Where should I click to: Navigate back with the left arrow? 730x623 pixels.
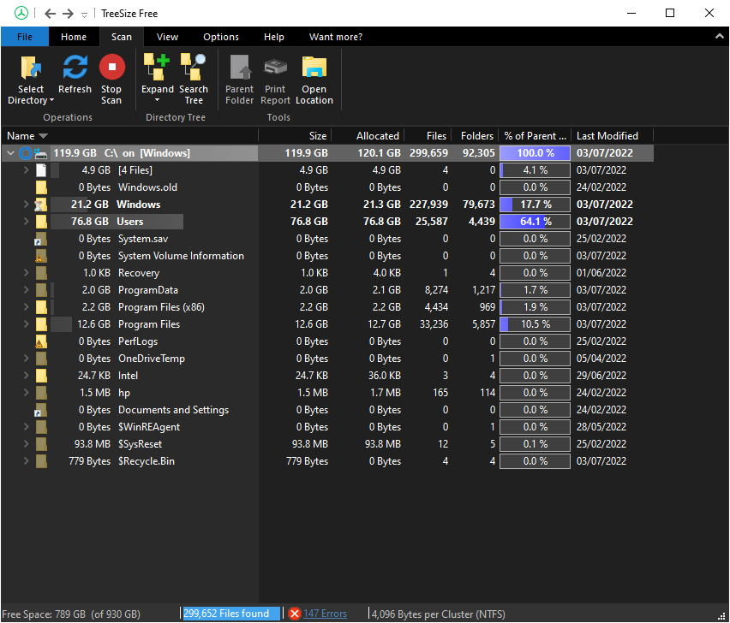pyautogui.click(x=50, y=14)
